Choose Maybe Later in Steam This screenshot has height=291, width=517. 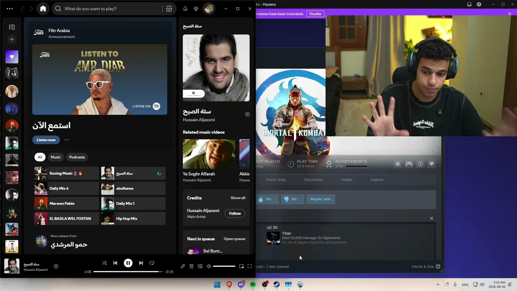[321, 199]
